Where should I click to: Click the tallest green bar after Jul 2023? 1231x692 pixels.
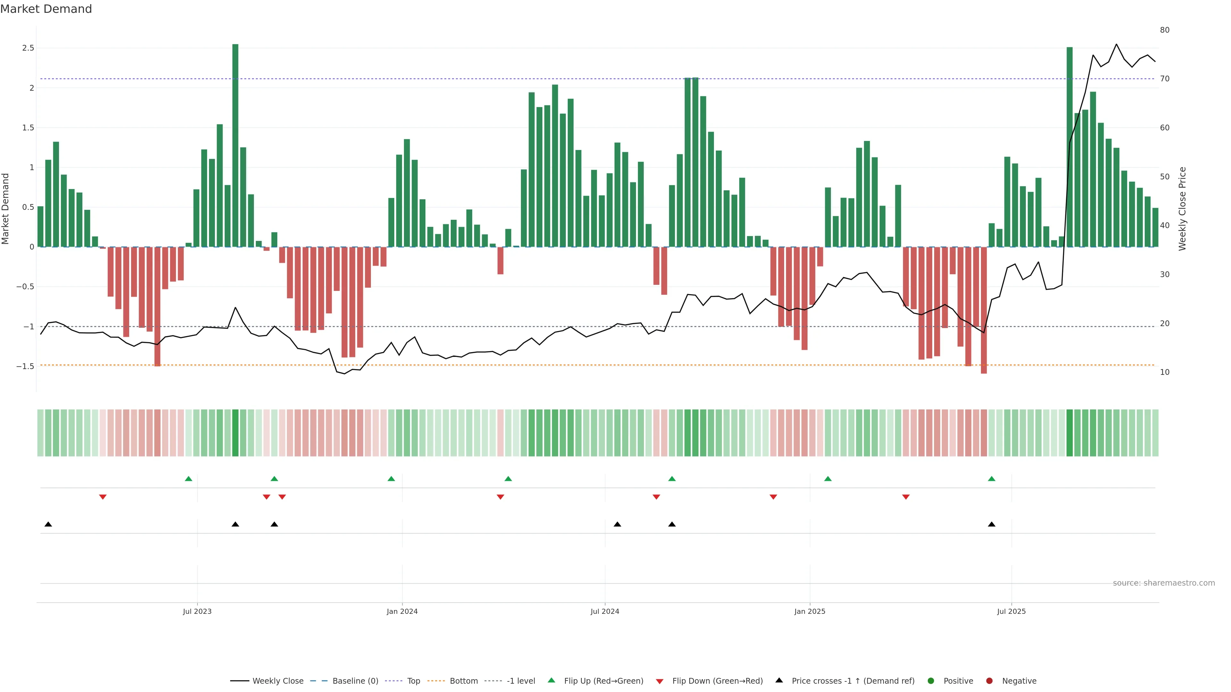(235, 143)
